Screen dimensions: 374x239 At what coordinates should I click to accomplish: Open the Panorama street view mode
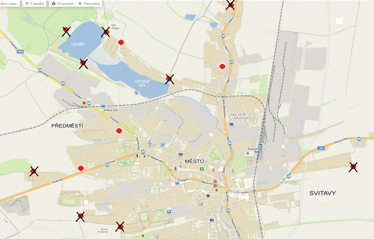tap(89, 4)
